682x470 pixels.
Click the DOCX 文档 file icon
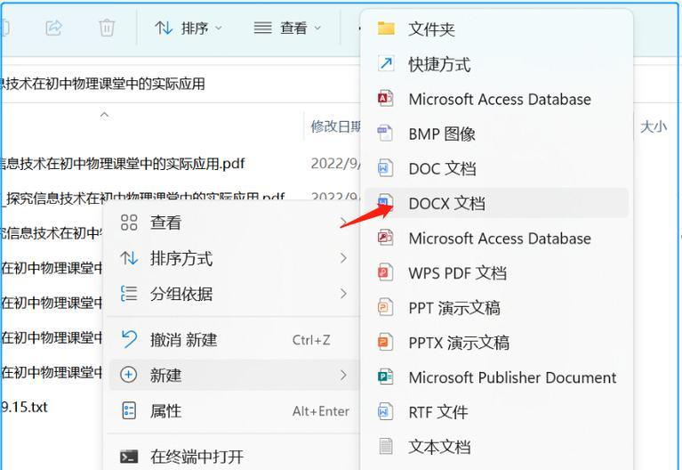pos(385,203)
